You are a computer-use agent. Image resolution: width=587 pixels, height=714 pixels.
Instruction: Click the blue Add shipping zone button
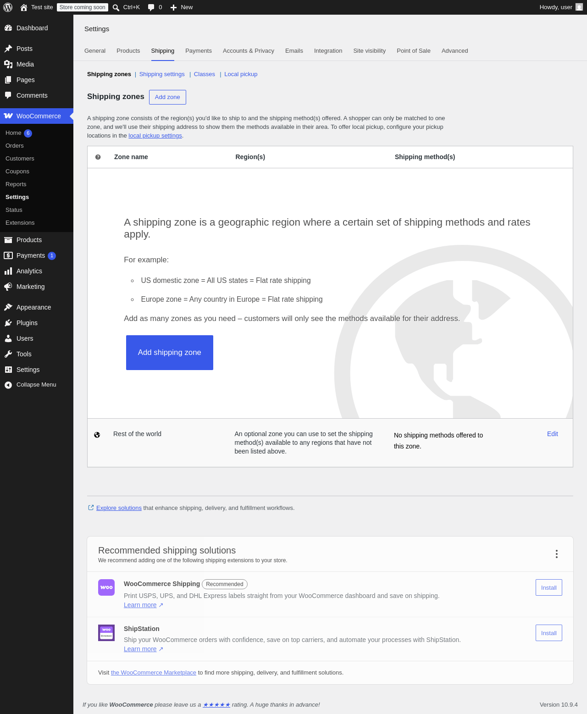[170, 353]
